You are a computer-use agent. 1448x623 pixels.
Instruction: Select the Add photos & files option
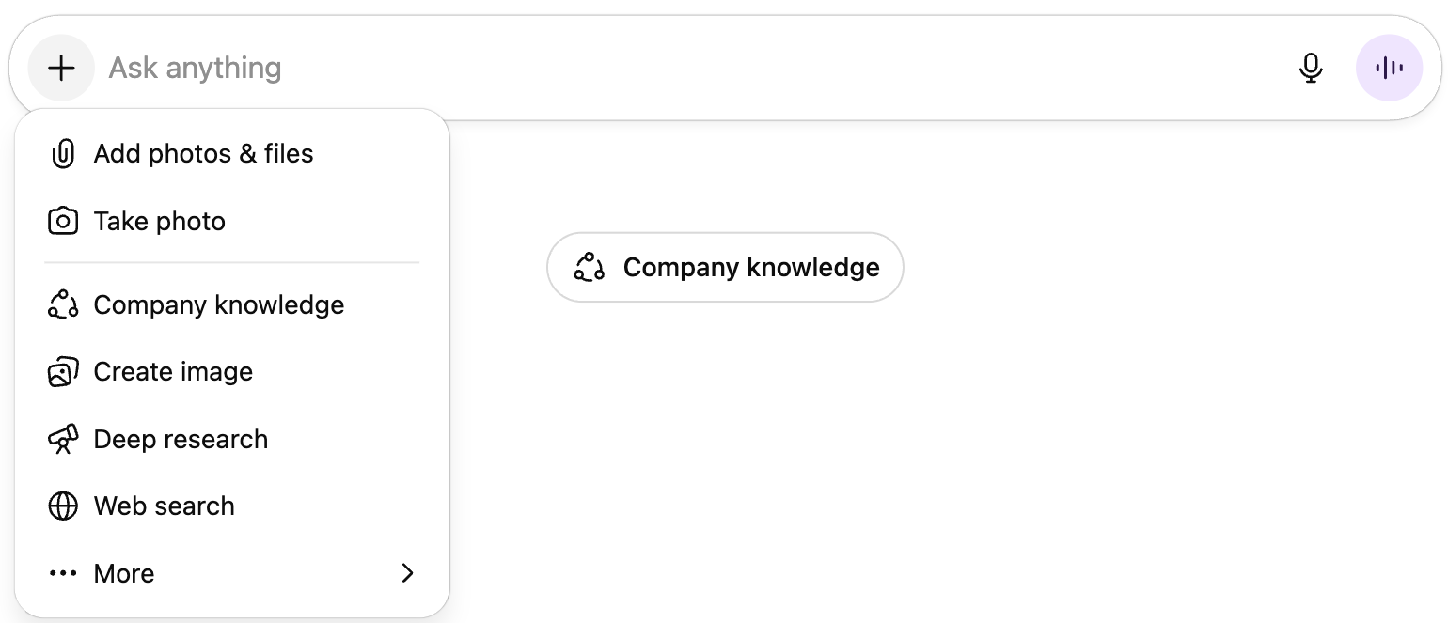[203, 154]
